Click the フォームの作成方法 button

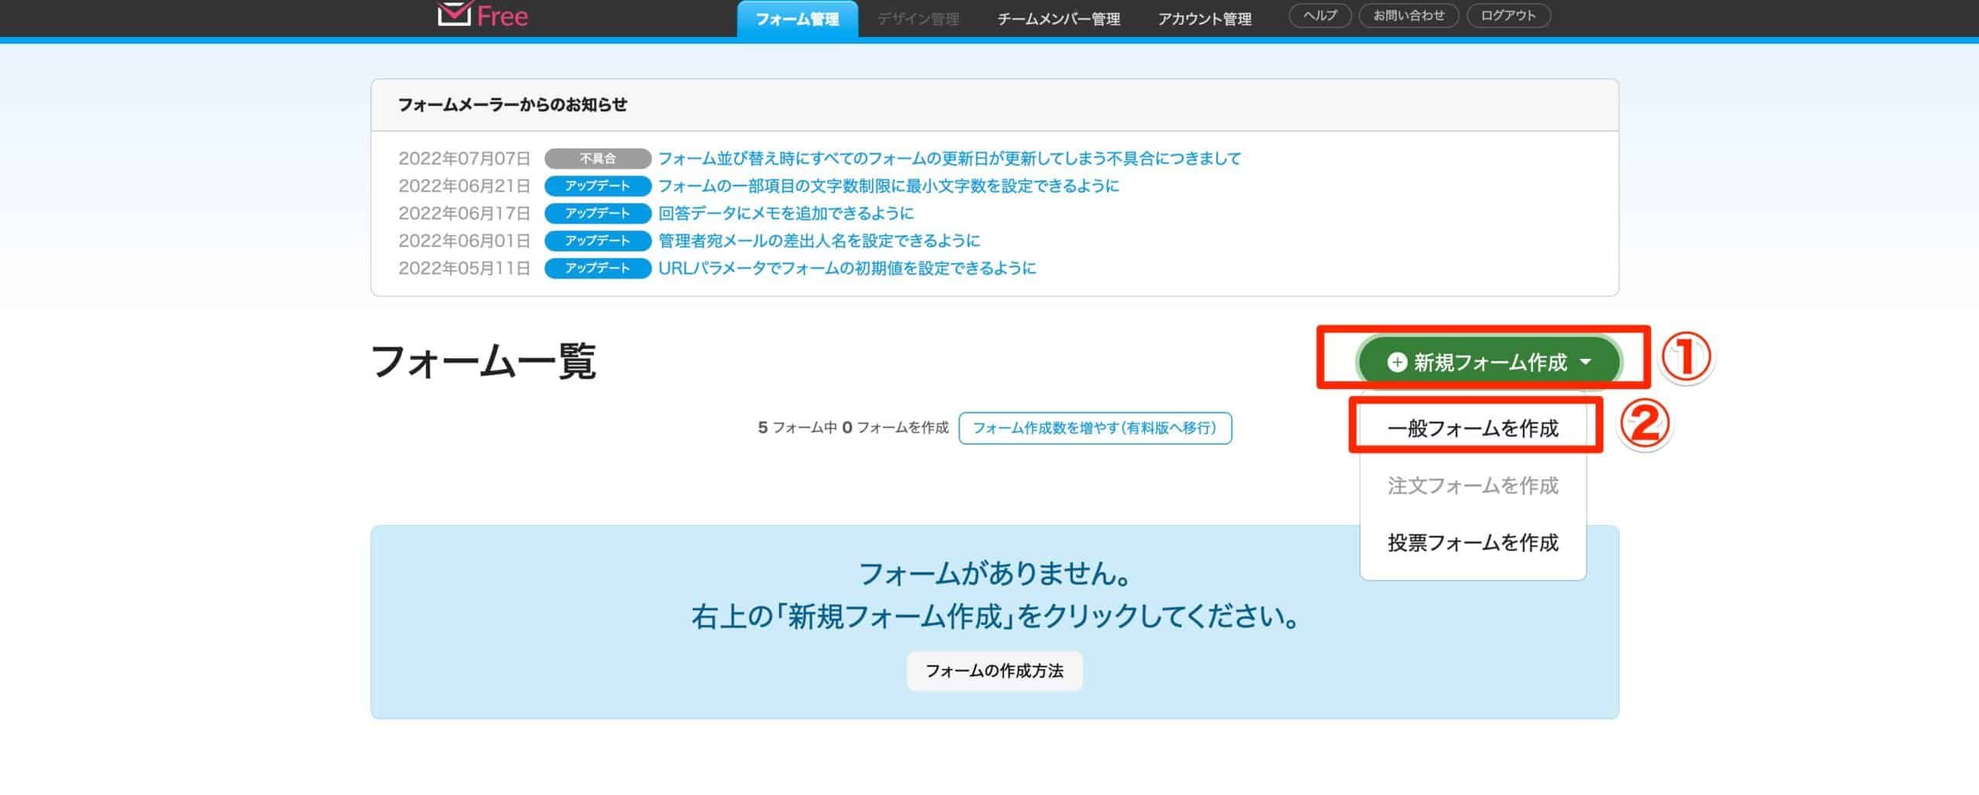coord(994,672)
